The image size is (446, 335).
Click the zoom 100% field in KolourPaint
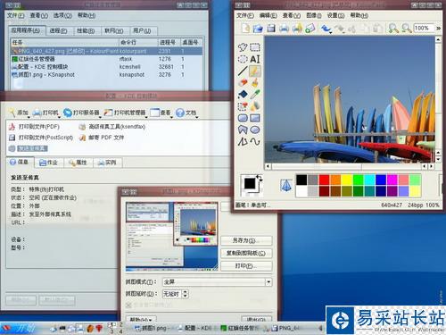pyautogui.click(x=424, y=29)
